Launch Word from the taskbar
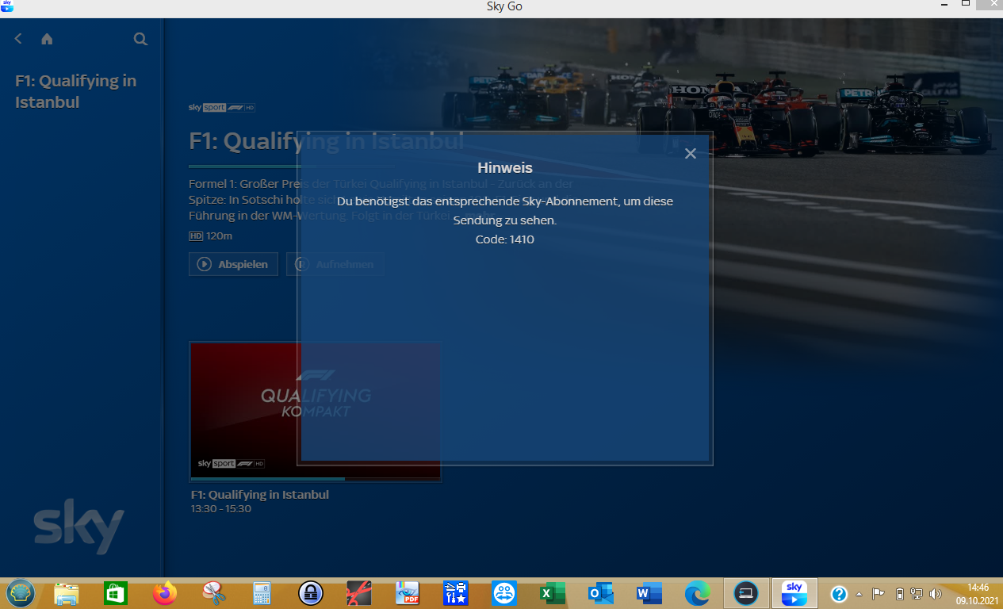This screenshot has height=609, width=1003. [x=649, y=593]
